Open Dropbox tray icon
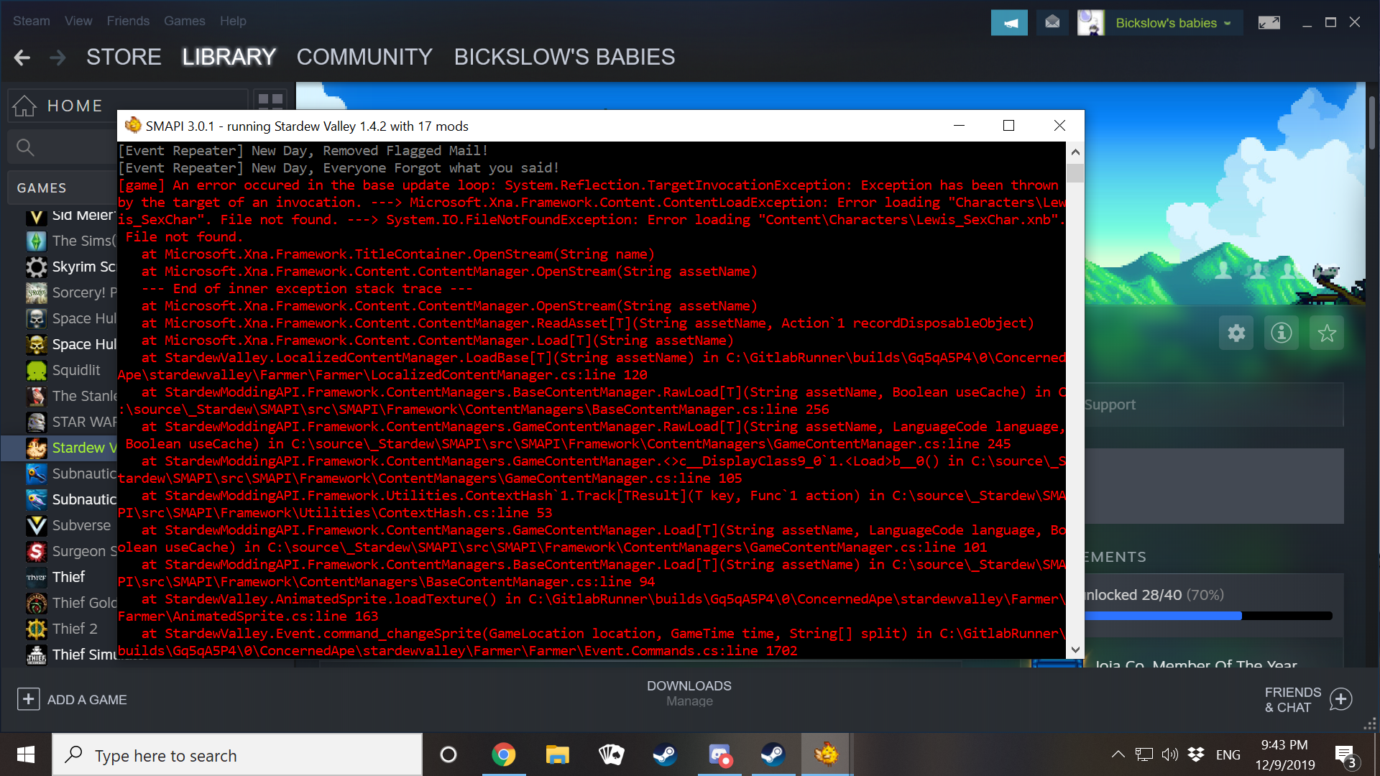This screenshot has height=776, width=1380. pyautogui.click(x=1196, y=754)
